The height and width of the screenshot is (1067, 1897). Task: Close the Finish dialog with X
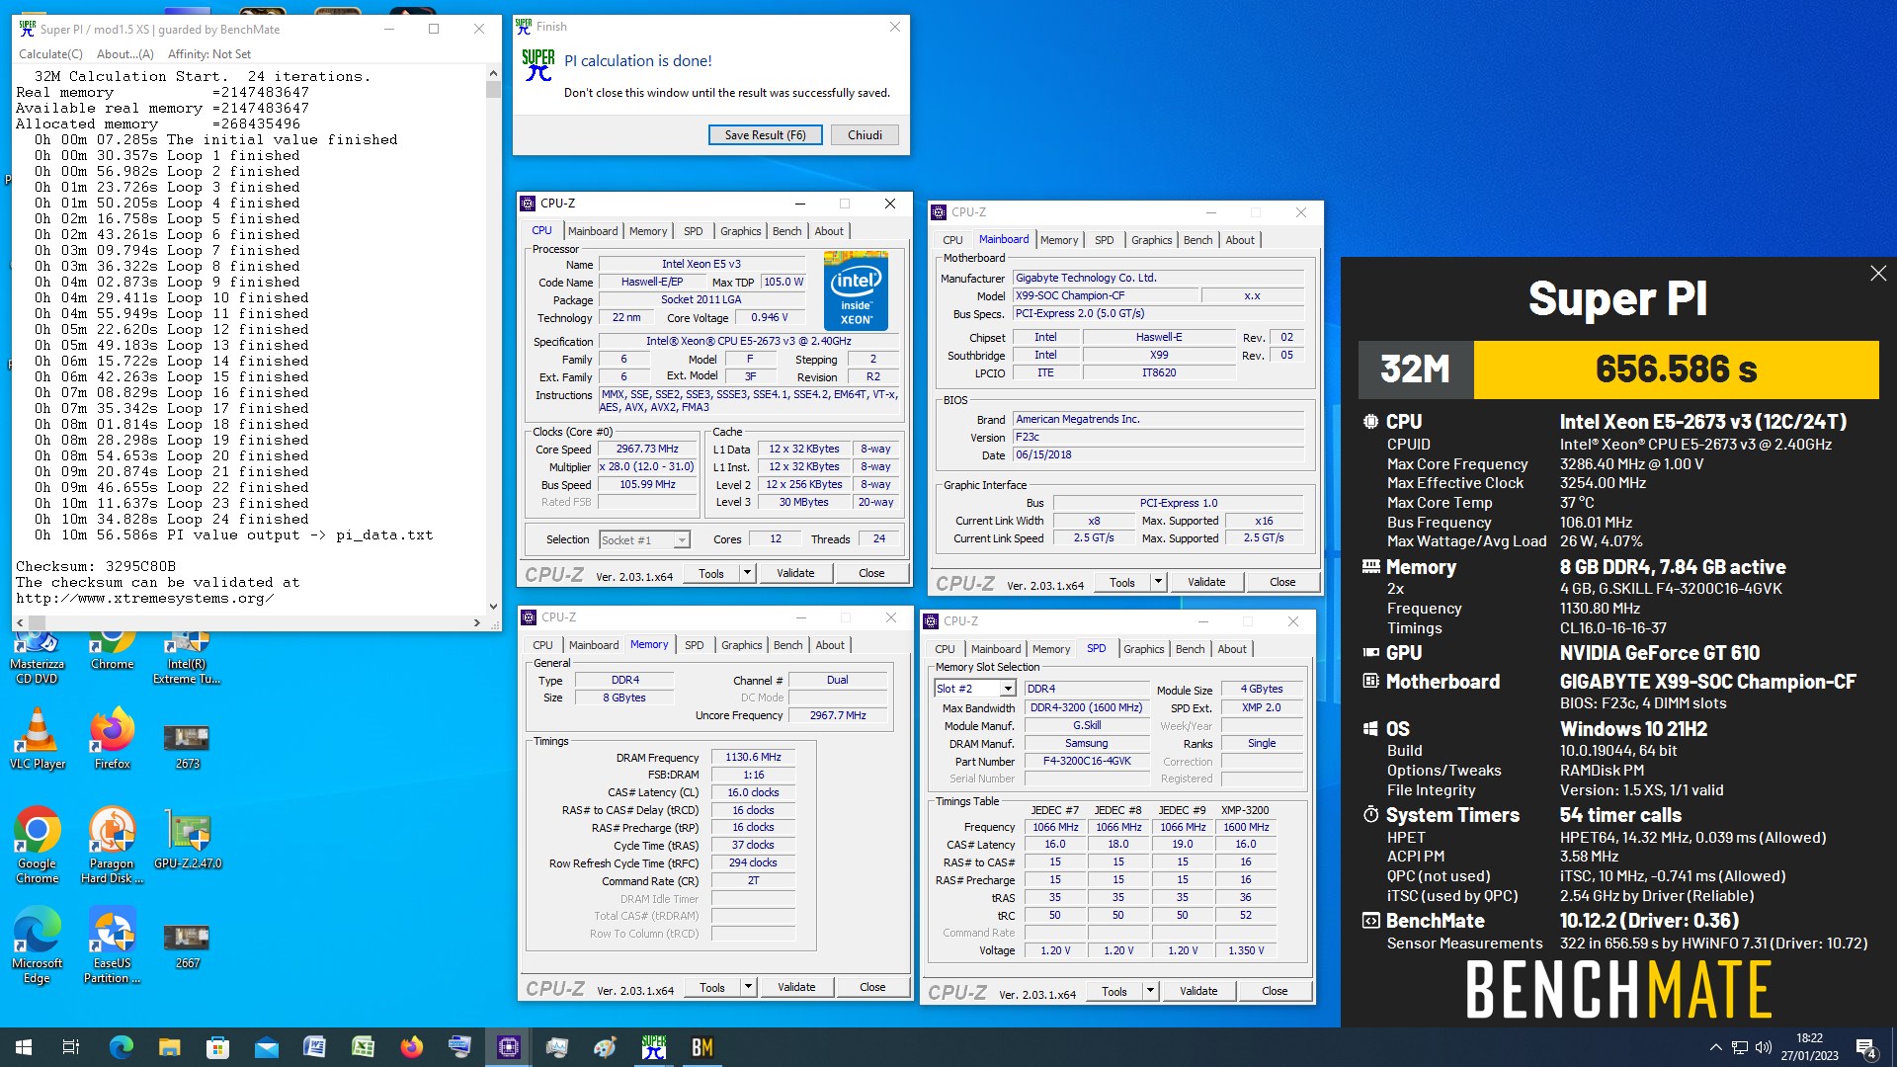pyautogui.click(x=894, y=27)
